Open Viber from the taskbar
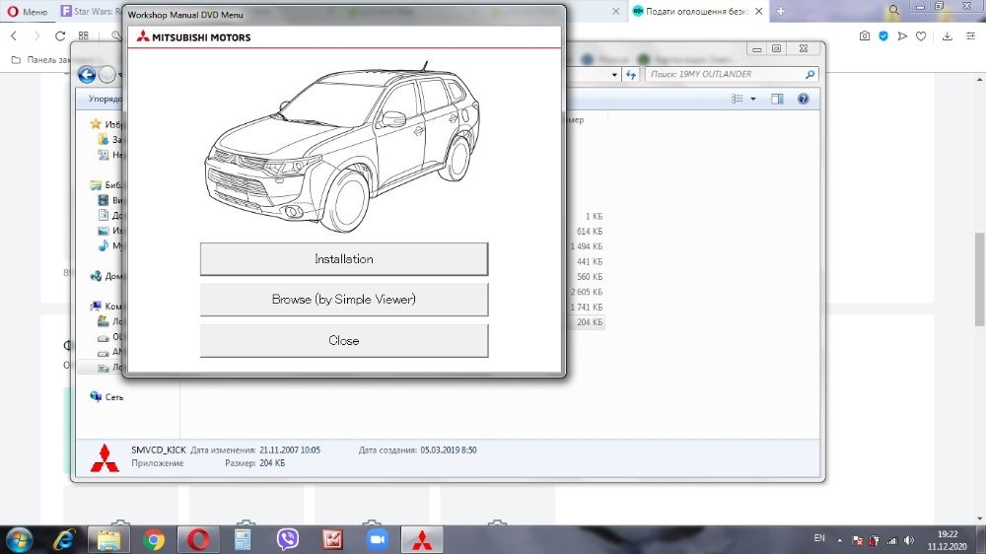Image resolution: width=986 pixels, height=554 pixels. coord(288,539)
